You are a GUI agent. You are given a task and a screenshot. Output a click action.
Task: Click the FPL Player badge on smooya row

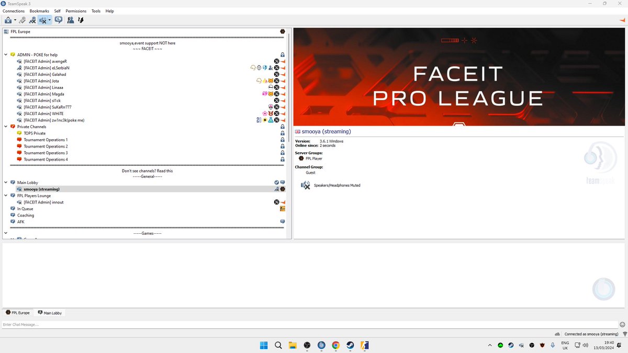(283, 189)
